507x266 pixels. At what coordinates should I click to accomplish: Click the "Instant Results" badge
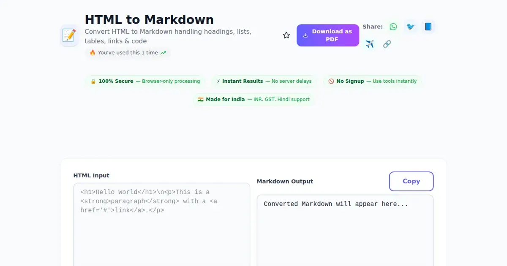click(x=264, y=81)
